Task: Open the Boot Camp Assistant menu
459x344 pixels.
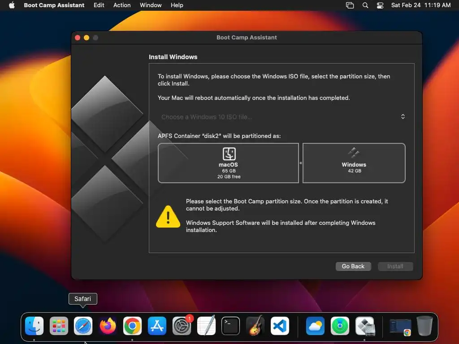Action: (x=54, y=5)
